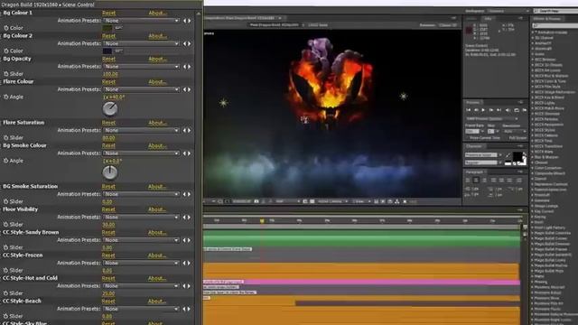Click next preset arrow for CC Style-Beach
This screenshot has width=578, height=325.
[190, 309]
